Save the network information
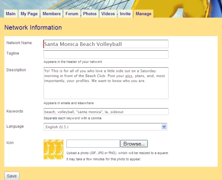This screenshot has width=222, height=180. pyautogui.click(x=12, y=176)
